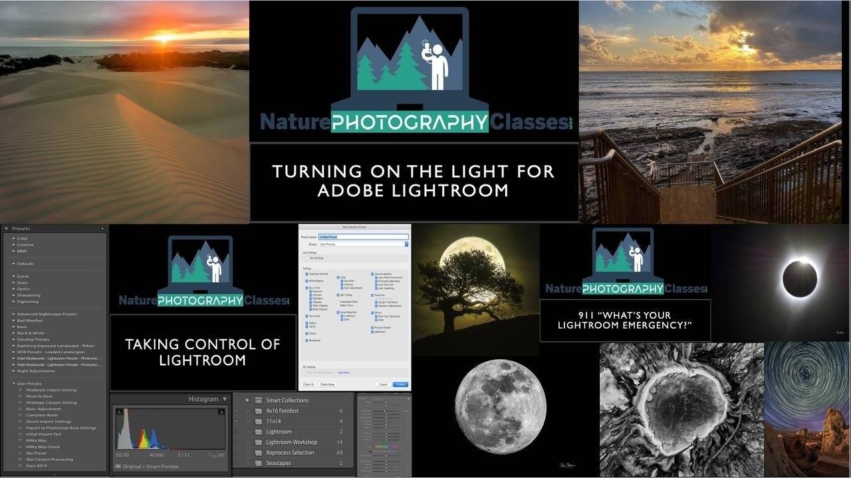The image size is (851, 478).
Task: Click the preset icon beside Reset to Base
Action: coord(21,396)
